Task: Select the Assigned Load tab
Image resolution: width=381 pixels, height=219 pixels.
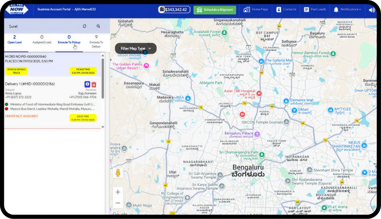Action: coord(41,40)
